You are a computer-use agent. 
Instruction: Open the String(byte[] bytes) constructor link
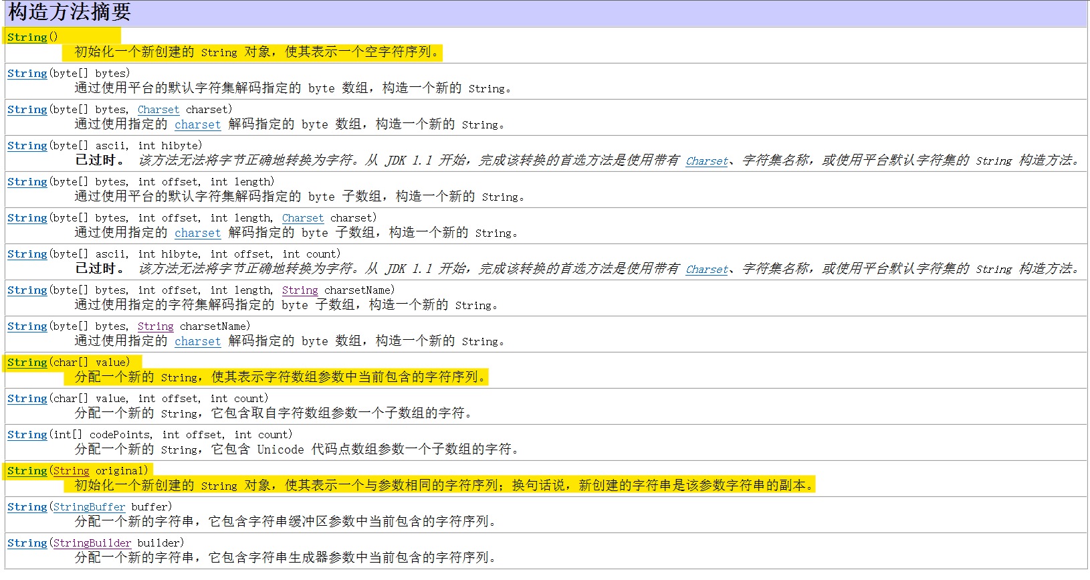point(27,74)
